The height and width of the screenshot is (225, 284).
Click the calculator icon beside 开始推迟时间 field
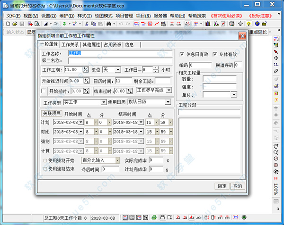point(86,81)
